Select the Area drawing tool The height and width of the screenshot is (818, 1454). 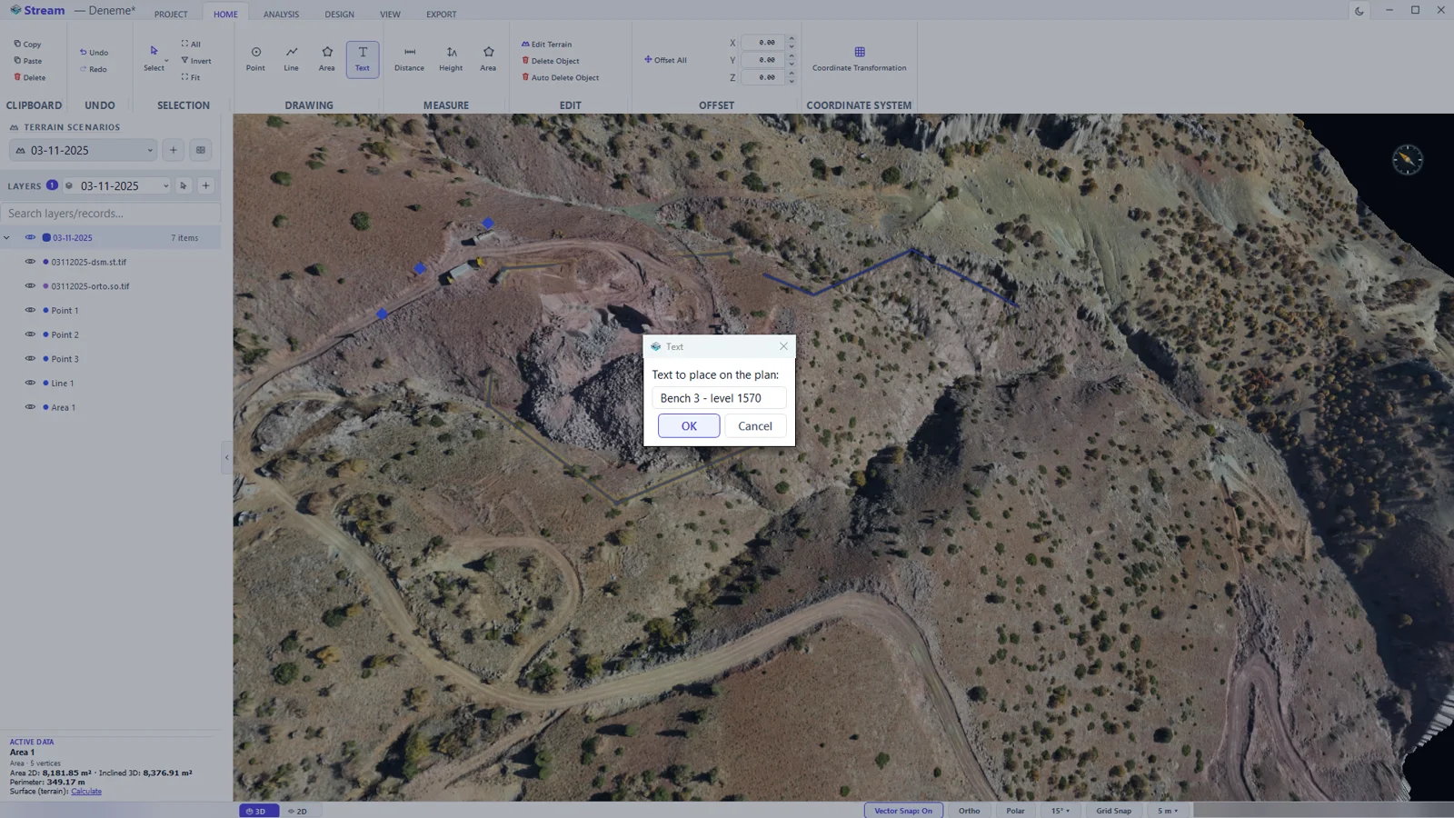(x=326, y=59)
